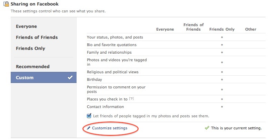Click the Contact information row label

pyautogui.click(x=105, y=107)
